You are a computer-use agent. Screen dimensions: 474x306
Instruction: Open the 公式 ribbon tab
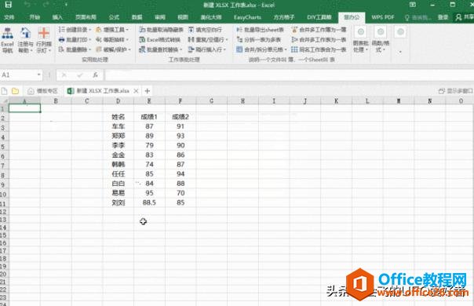(114, 17)
